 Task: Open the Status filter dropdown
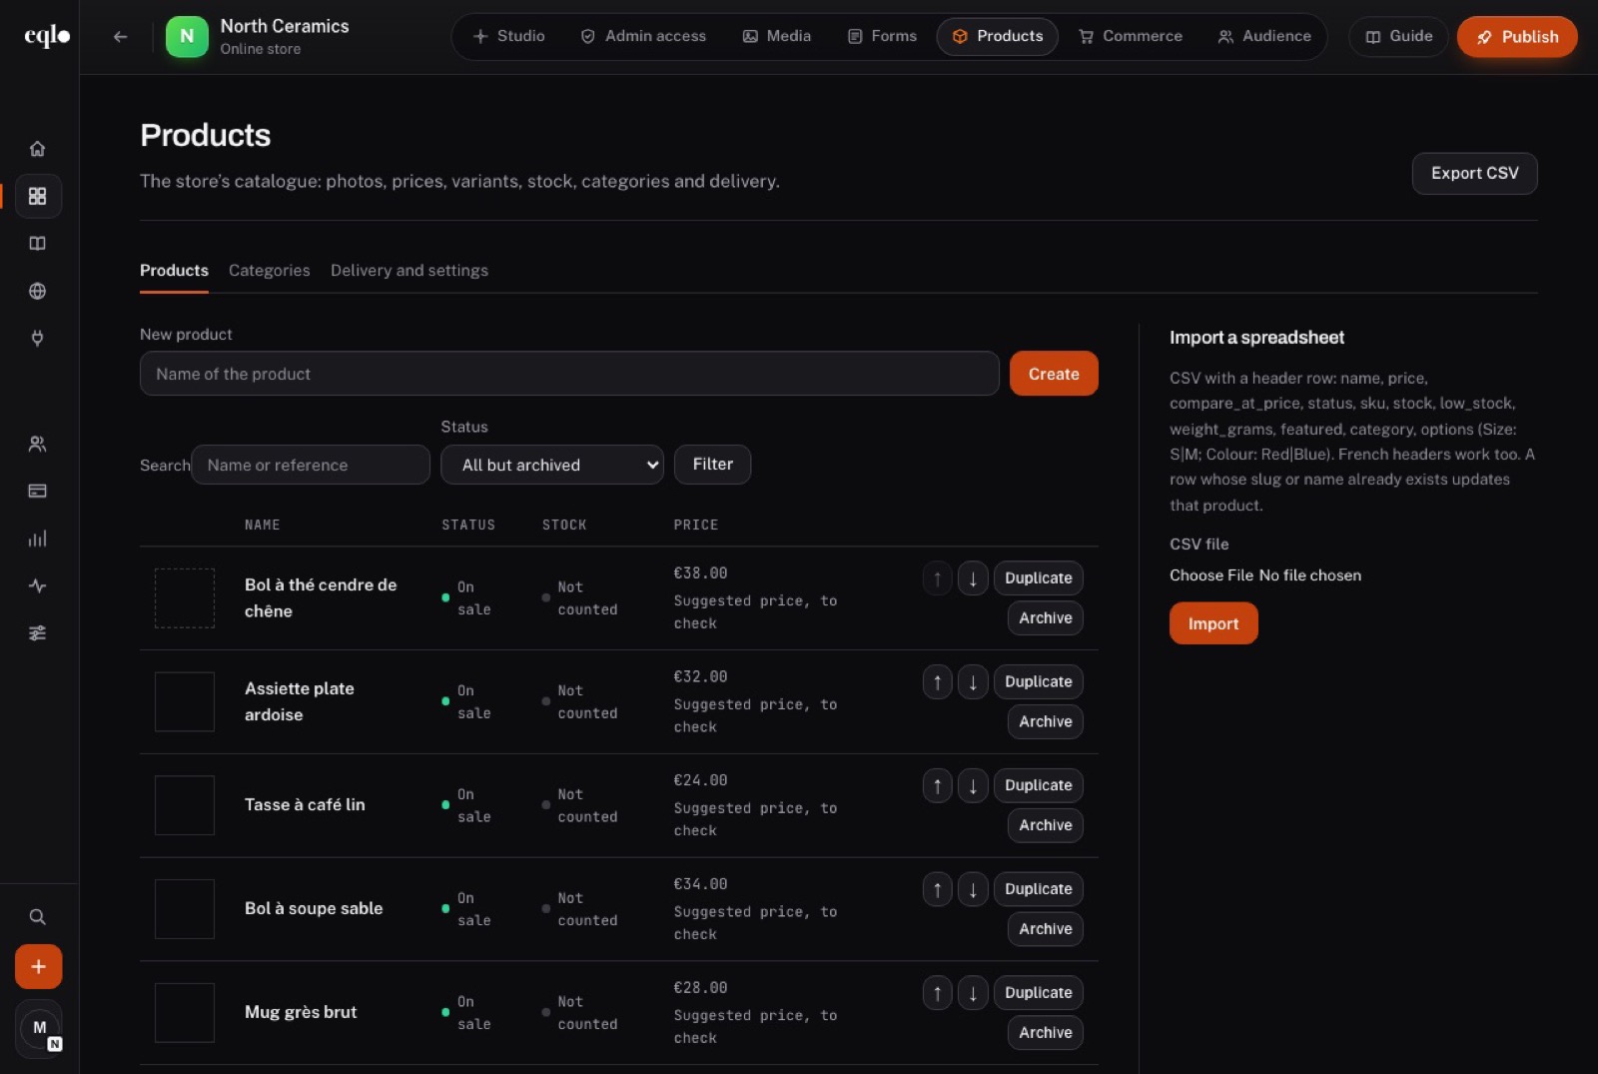pyautogui.click(x=552, y=465)
